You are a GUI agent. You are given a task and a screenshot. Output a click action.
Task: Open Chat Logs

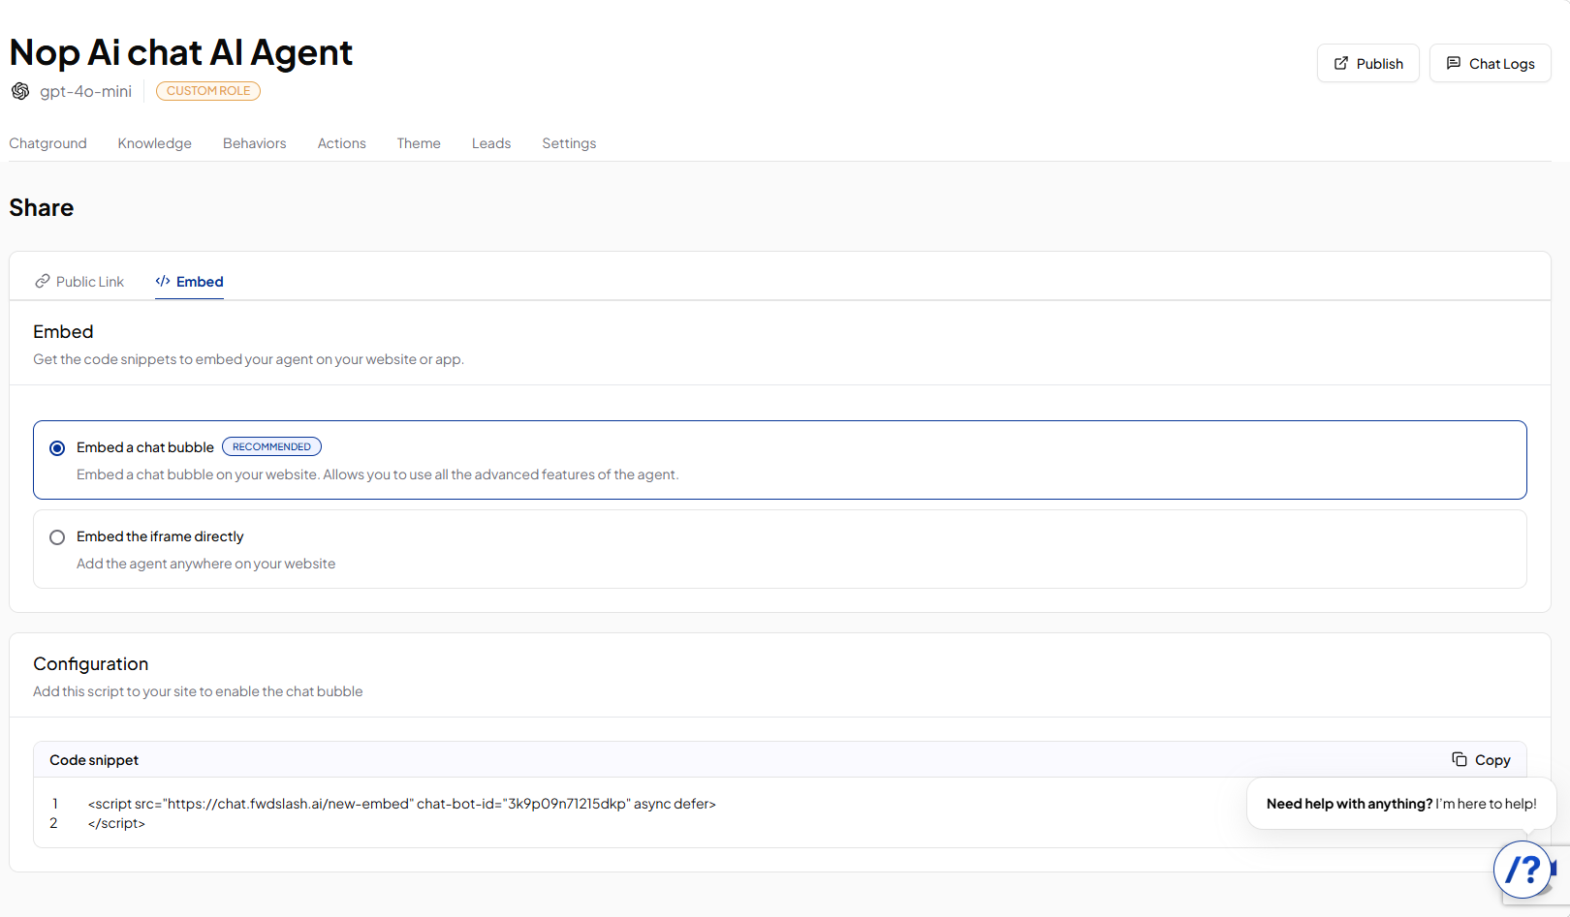click(x=1491, y=63)
